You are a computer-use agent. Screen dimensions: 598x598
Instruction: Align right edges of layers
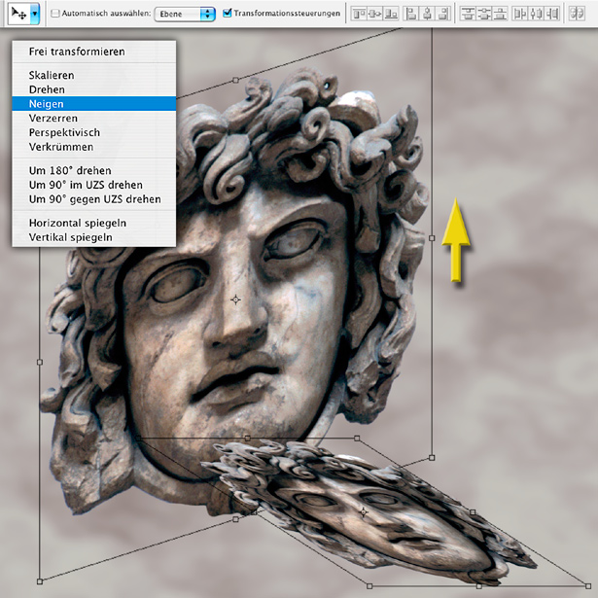443,15
